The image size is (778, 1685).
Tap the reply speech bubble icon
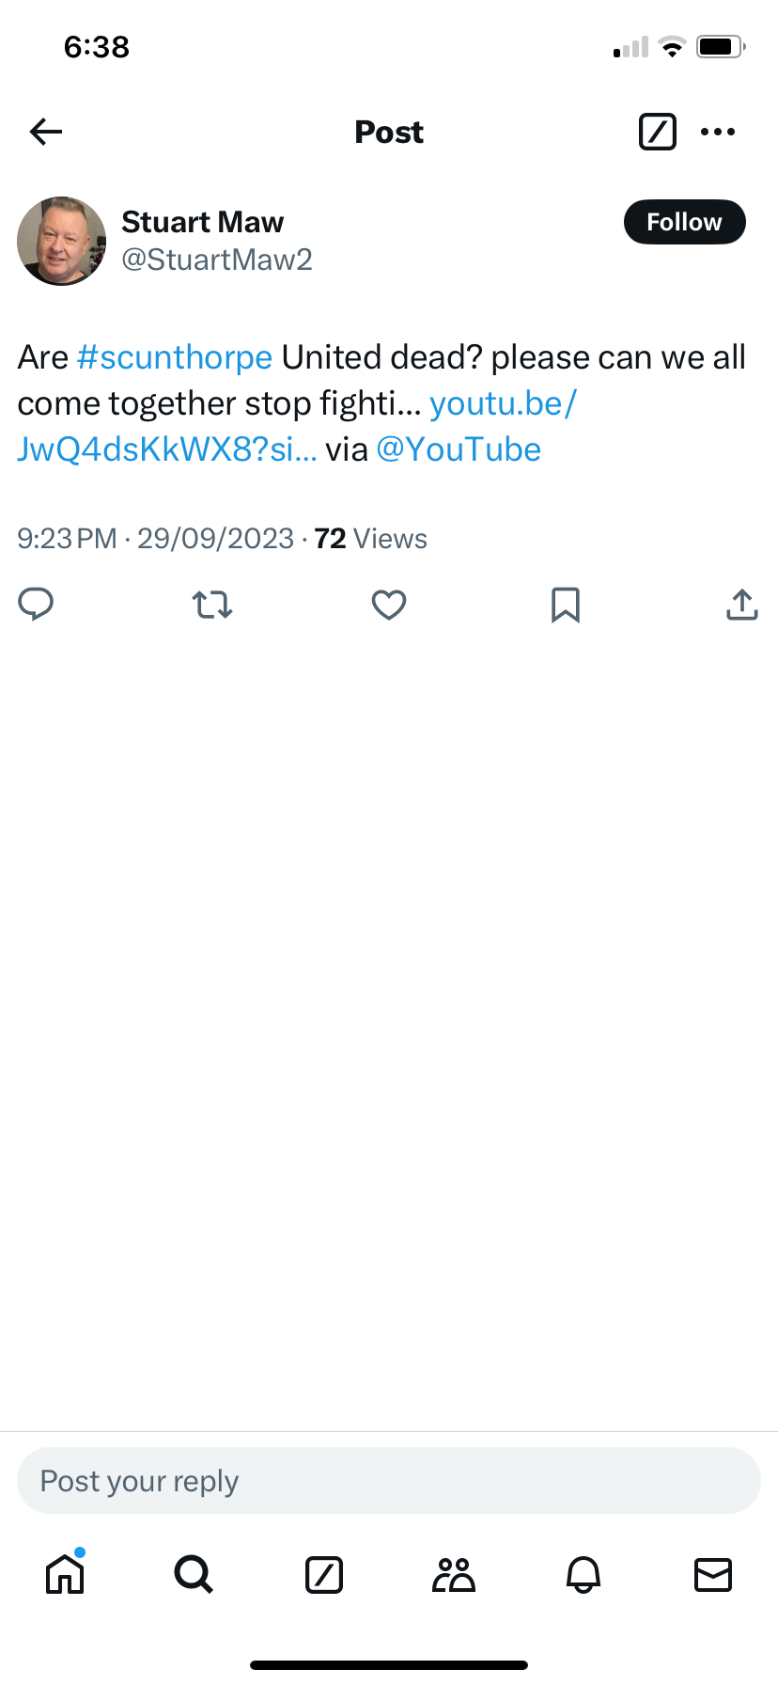(36, 605)
